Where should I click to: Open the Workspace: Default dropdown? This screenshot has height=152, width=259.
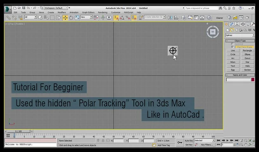pos(56,8)
